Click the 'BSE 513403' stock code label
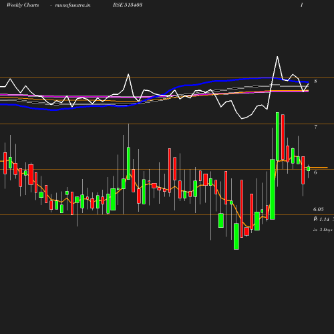The image size is (334, 334). pyautogui.click(x=128, y=5)
